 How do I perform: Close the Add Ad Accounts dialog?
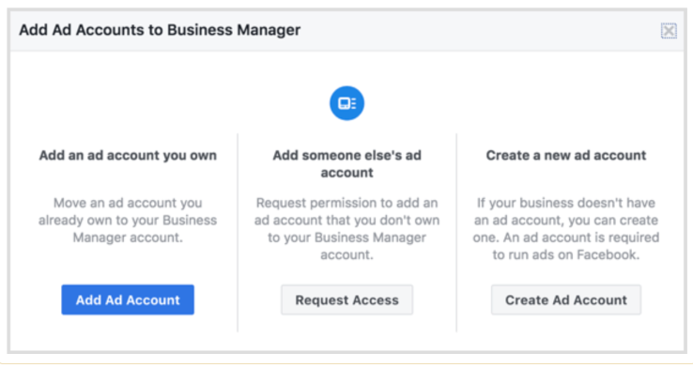pyautogui.click(x=669, y=31)
